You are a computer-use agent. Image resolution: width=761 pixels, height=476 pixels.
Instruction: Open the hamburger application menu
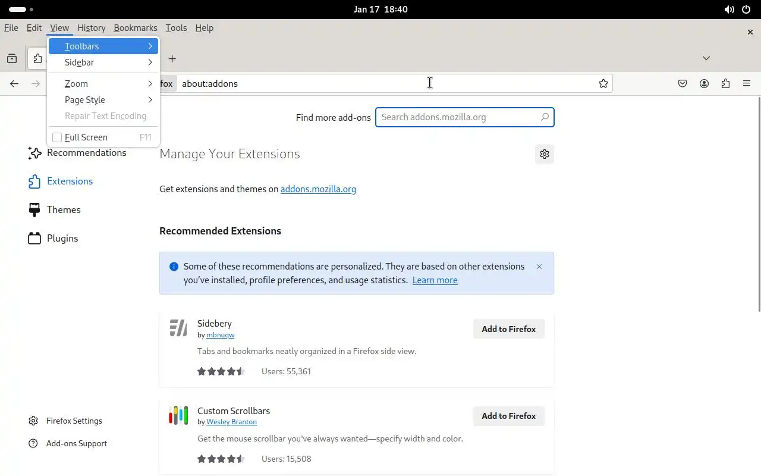[747, 84]
